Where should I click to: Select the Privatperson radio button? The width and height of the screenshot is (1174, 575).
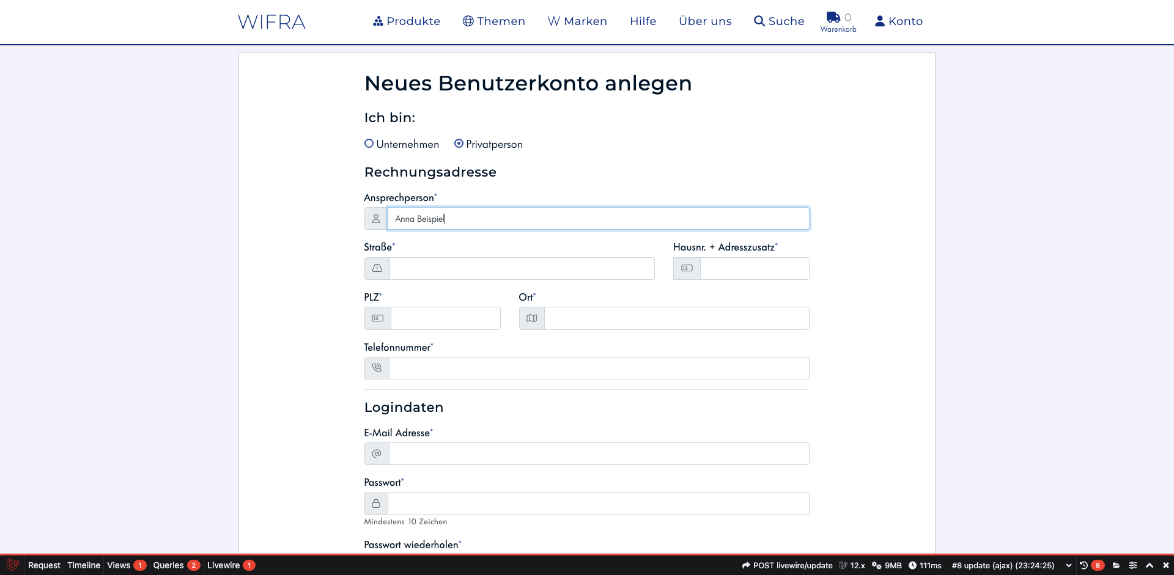[x=459, y=144]
